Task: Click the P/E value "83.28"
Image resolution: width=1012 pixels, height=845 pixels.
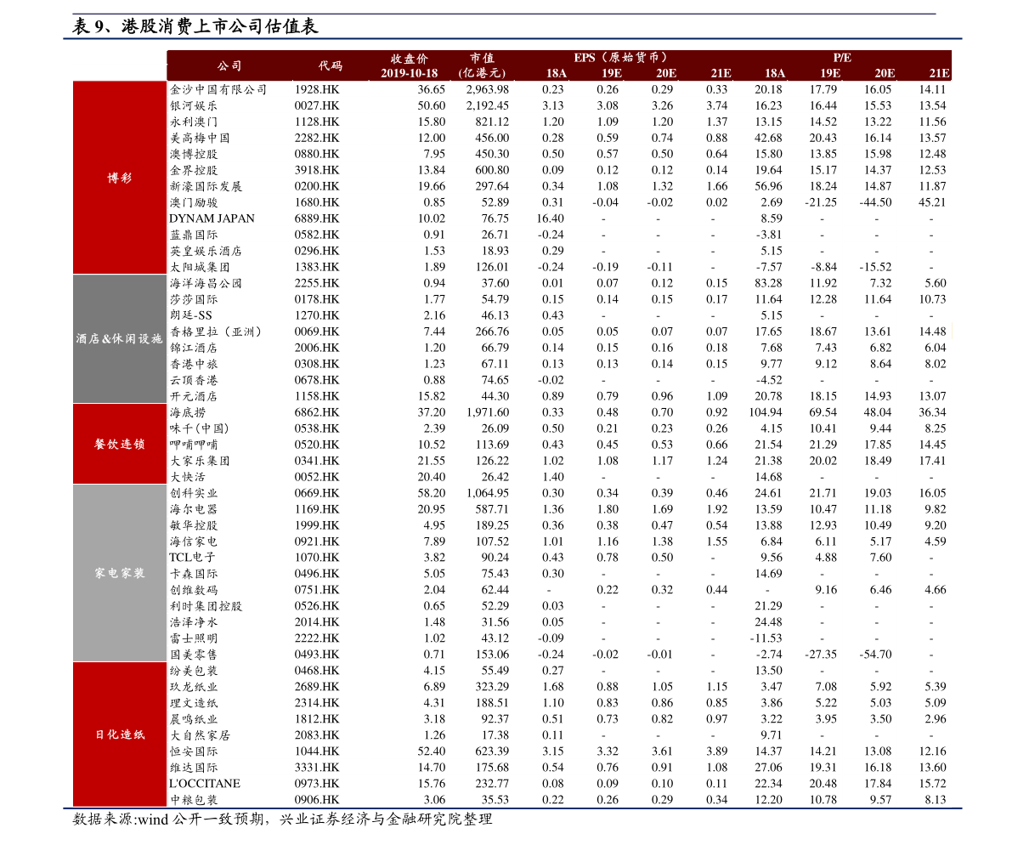Action: point(769,283)
